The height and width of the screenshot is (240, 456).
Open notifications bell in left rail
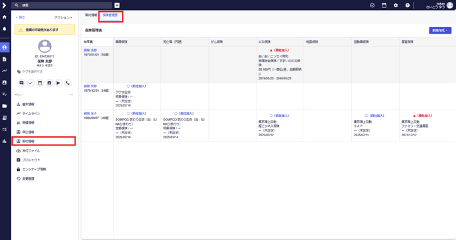(5, 29)
